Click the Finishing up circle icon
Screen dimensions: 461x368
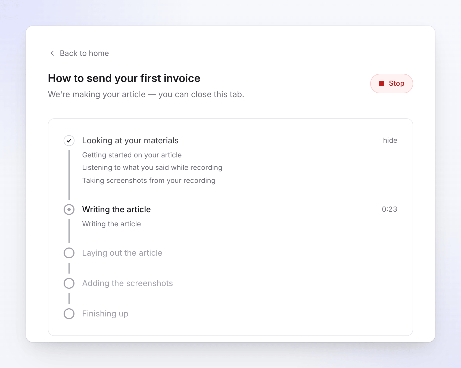point(69,314)
